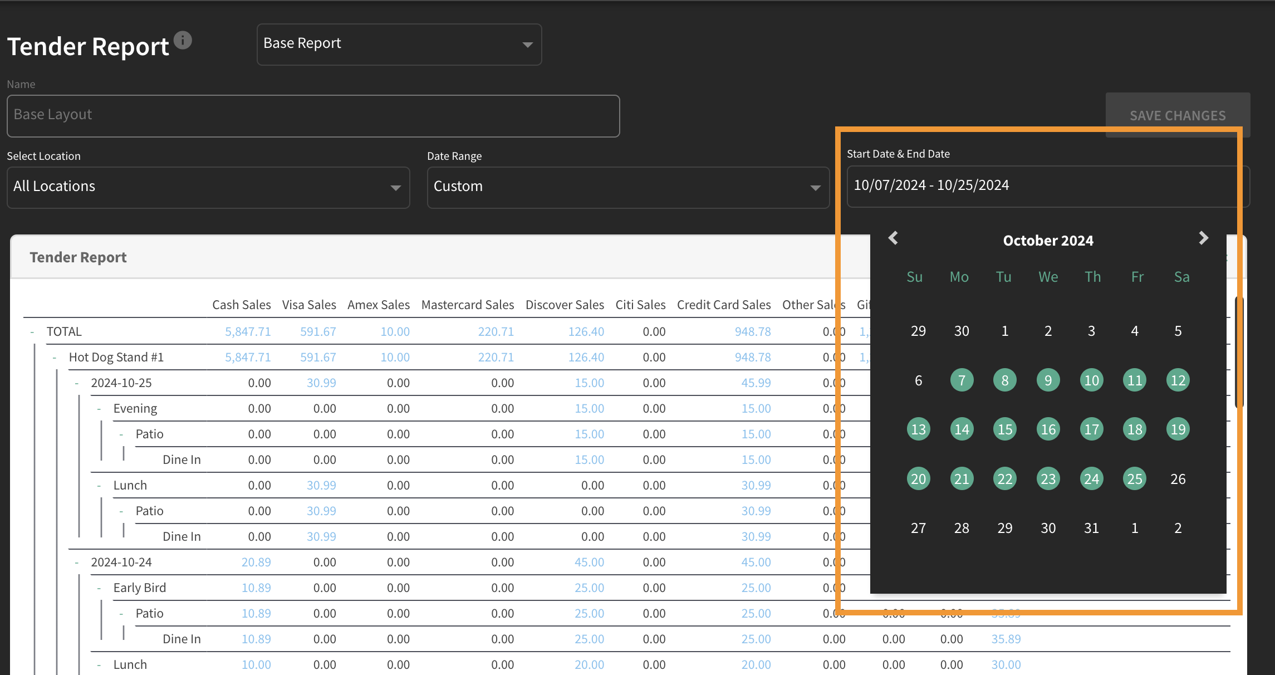1275x675 pixels.
Task: Collapse the Hot Dog Stand #1 row
Action: (55, 358)
